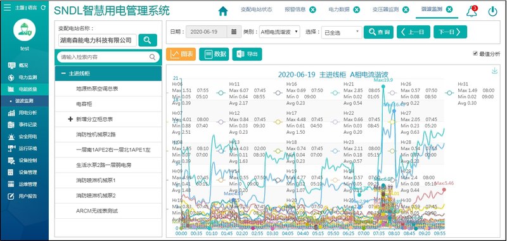Close the 谐波监测 tab
Viewport: 507px width, 241px height.
click(x=449, y=10)
